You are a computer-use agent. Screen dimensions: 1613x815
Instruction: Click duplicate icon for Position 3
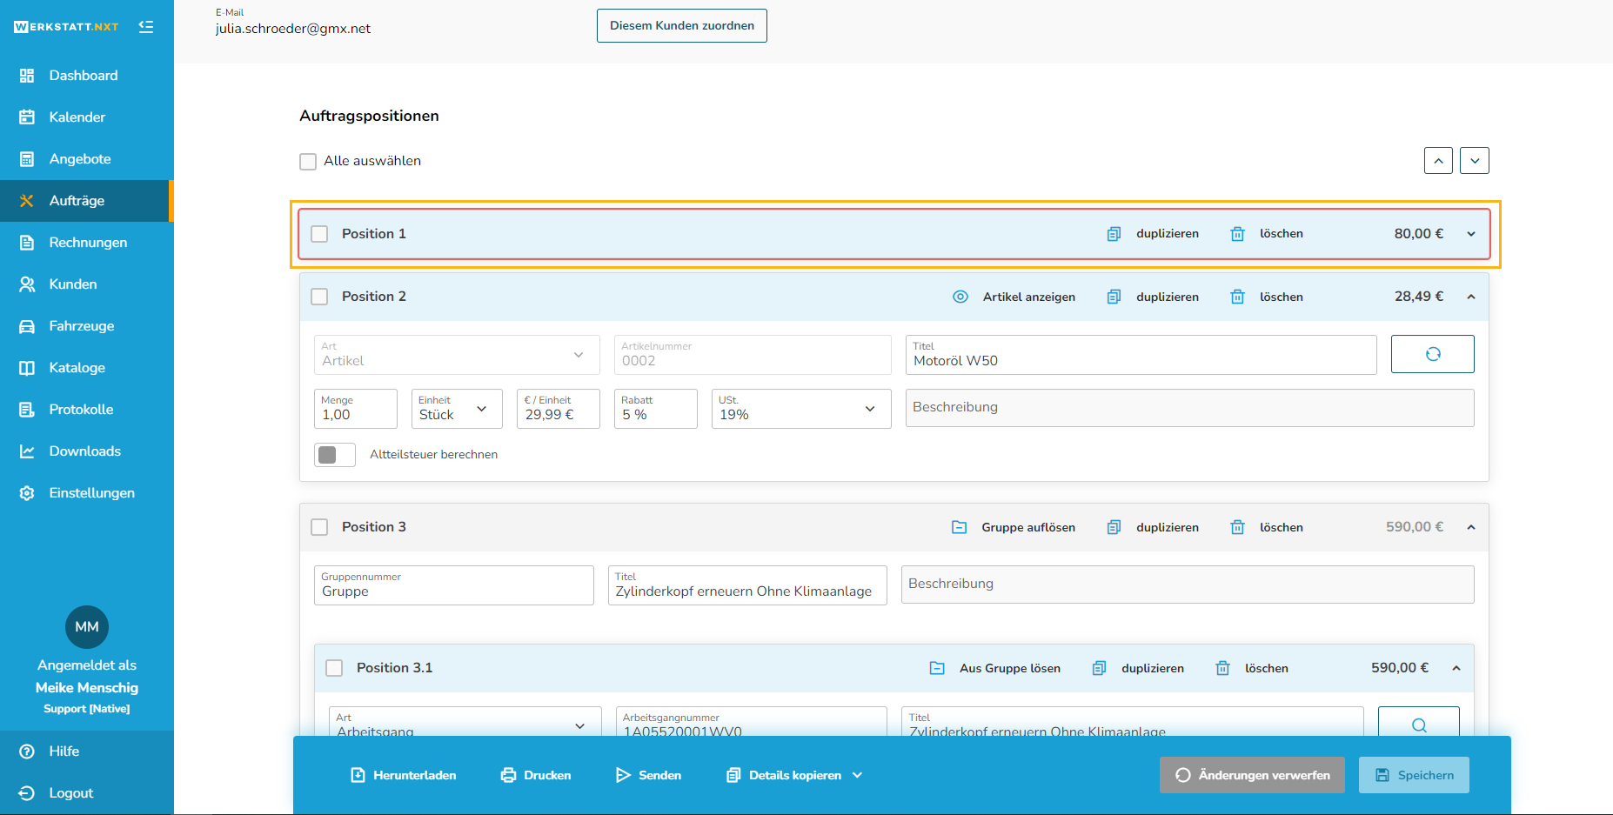[1114, 527]
